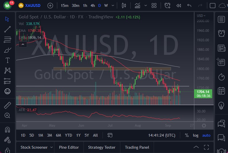Select the trend line drawing tool
The image size is (228, 153).
[x=7, y=29]
